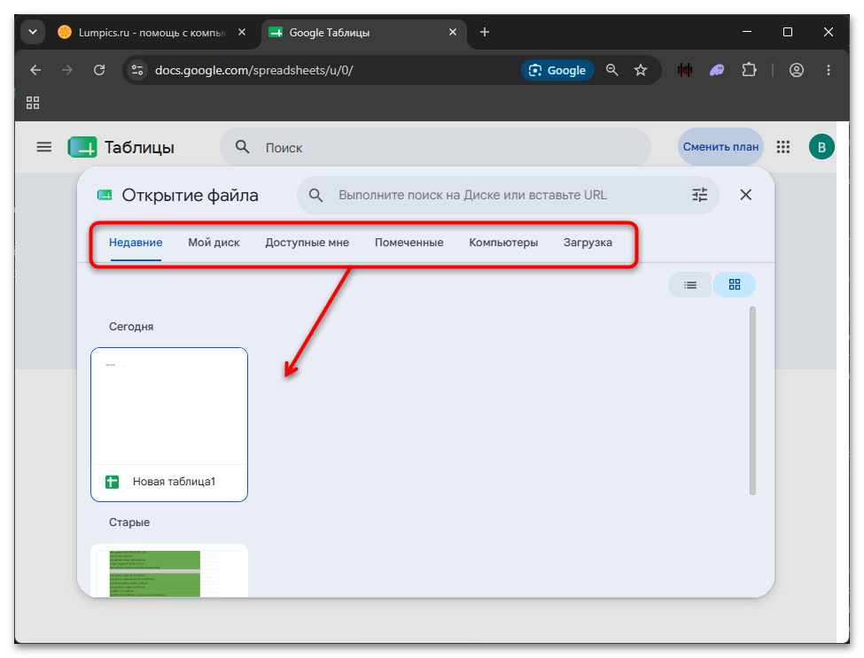Expand the tab search dropdown
Screen dimensions: 864x658
coord(33,32)
